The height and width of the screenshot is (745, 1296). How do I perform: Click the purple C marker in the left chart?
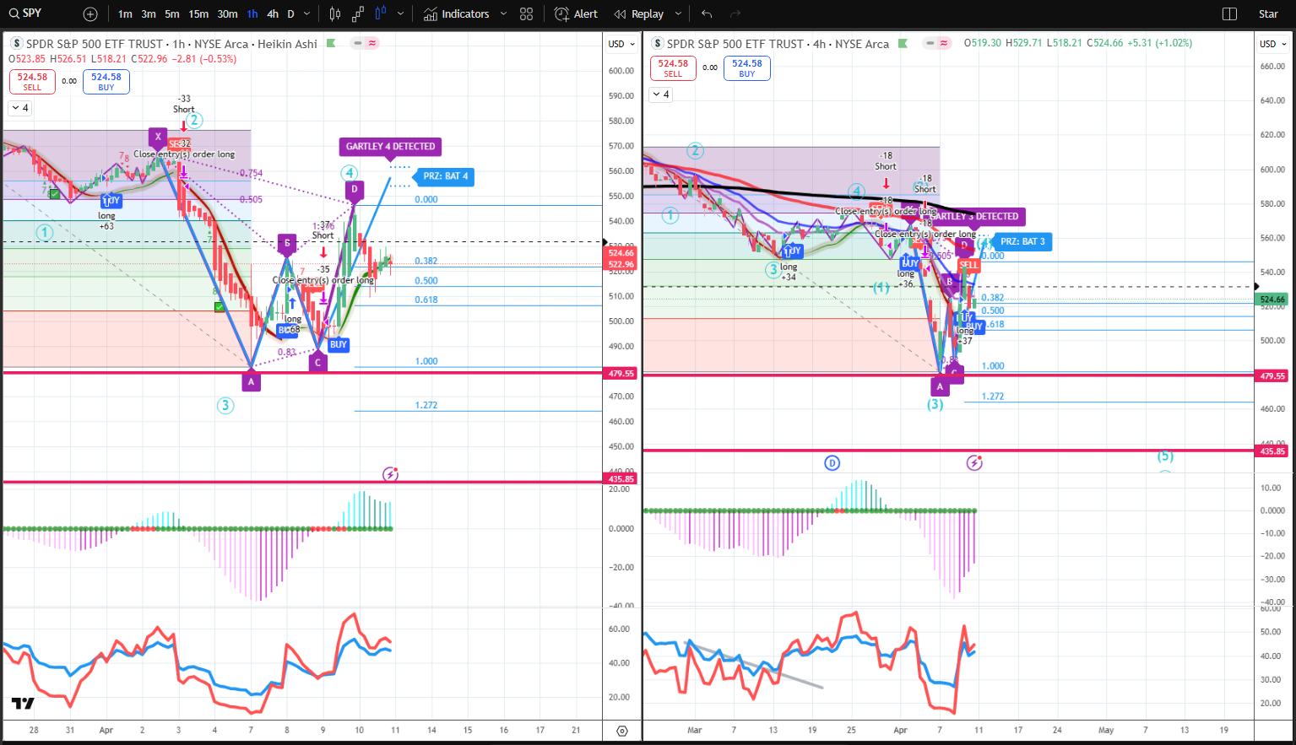tap(317, 362)
